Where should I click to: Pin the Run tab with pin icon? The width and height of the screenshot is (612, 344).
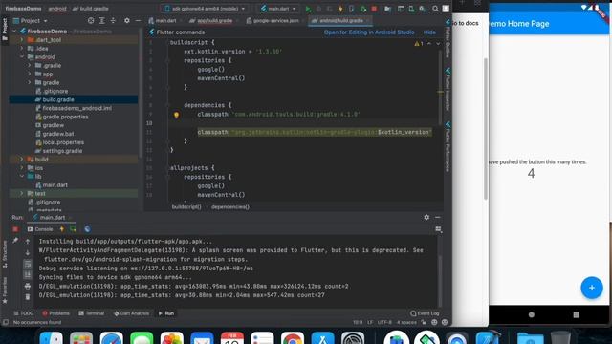click(15, 241)
